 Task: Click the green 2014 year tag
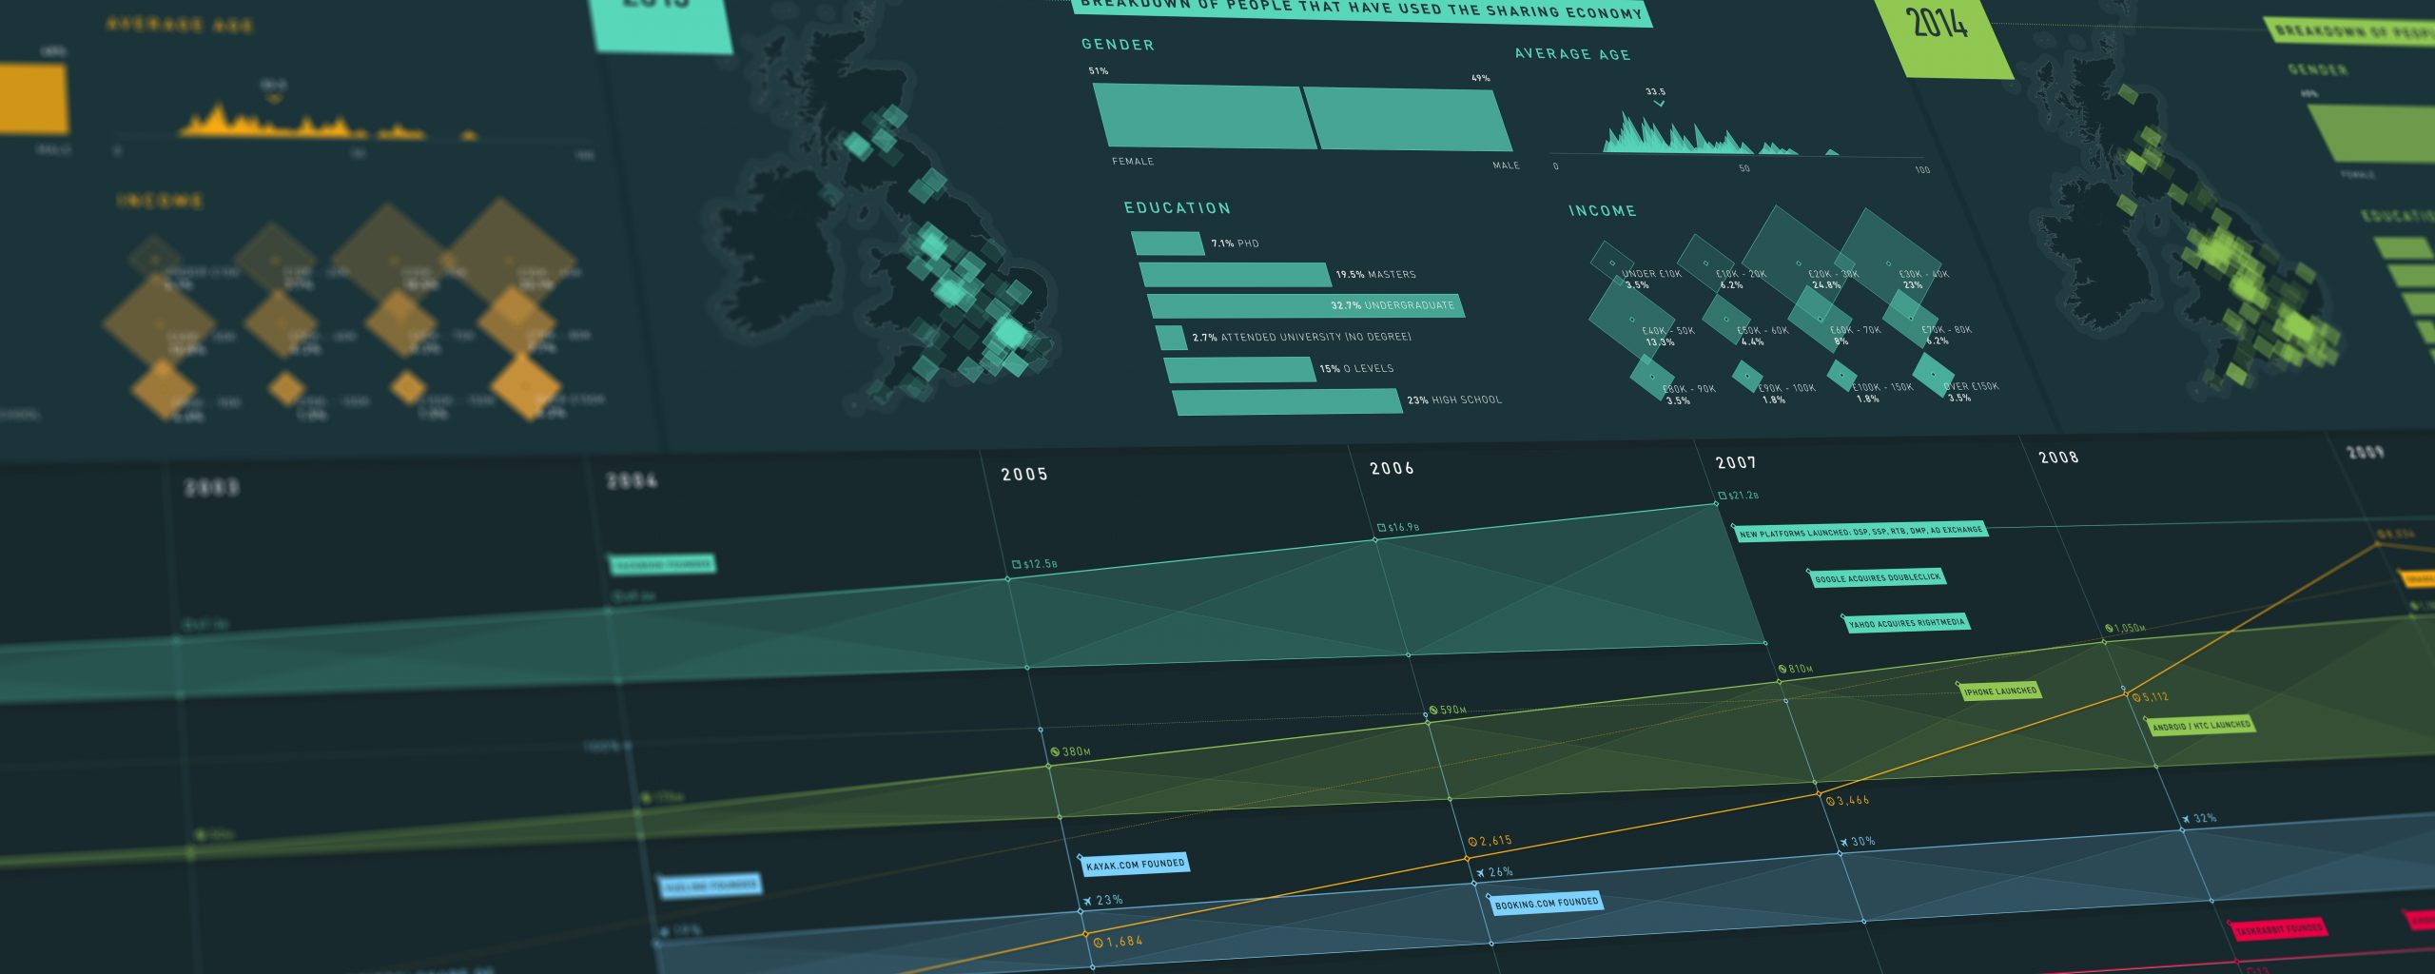[x=1943, y=38]
